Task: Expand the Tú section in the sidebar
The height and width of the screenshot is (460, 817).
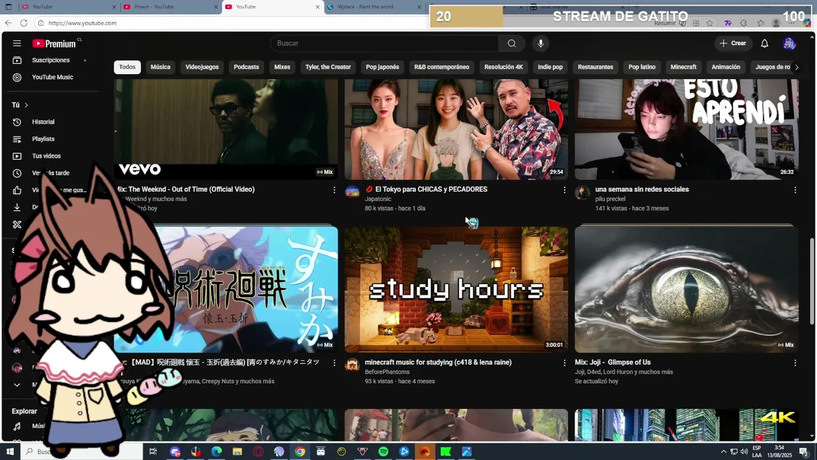Action: (20, 105)
